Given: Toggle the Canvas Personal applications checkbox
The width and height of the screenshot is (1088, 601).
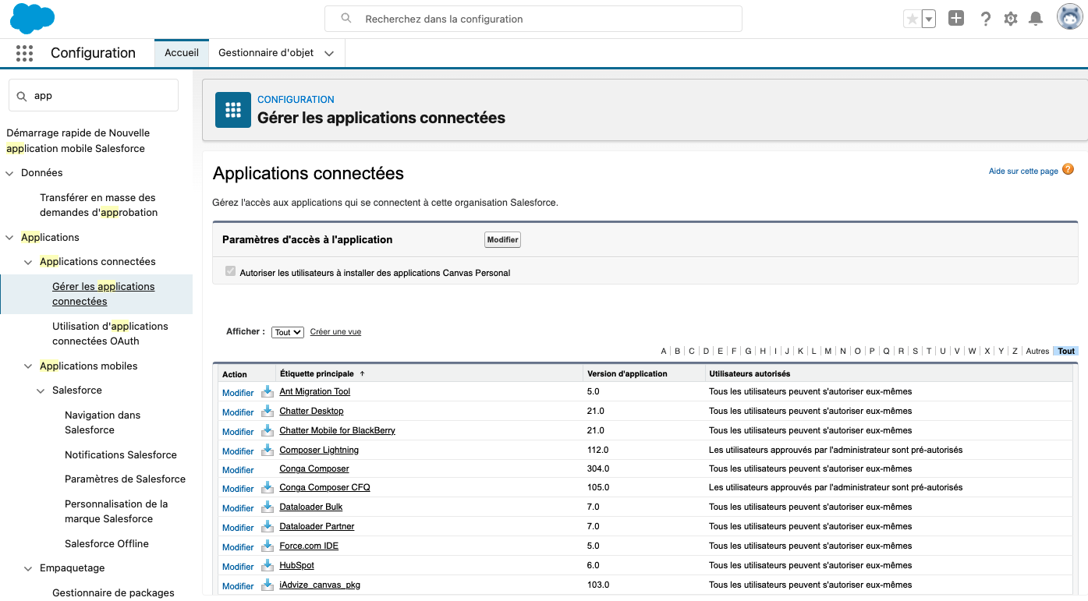Looking at the screenshot, I should pos(230,272).
